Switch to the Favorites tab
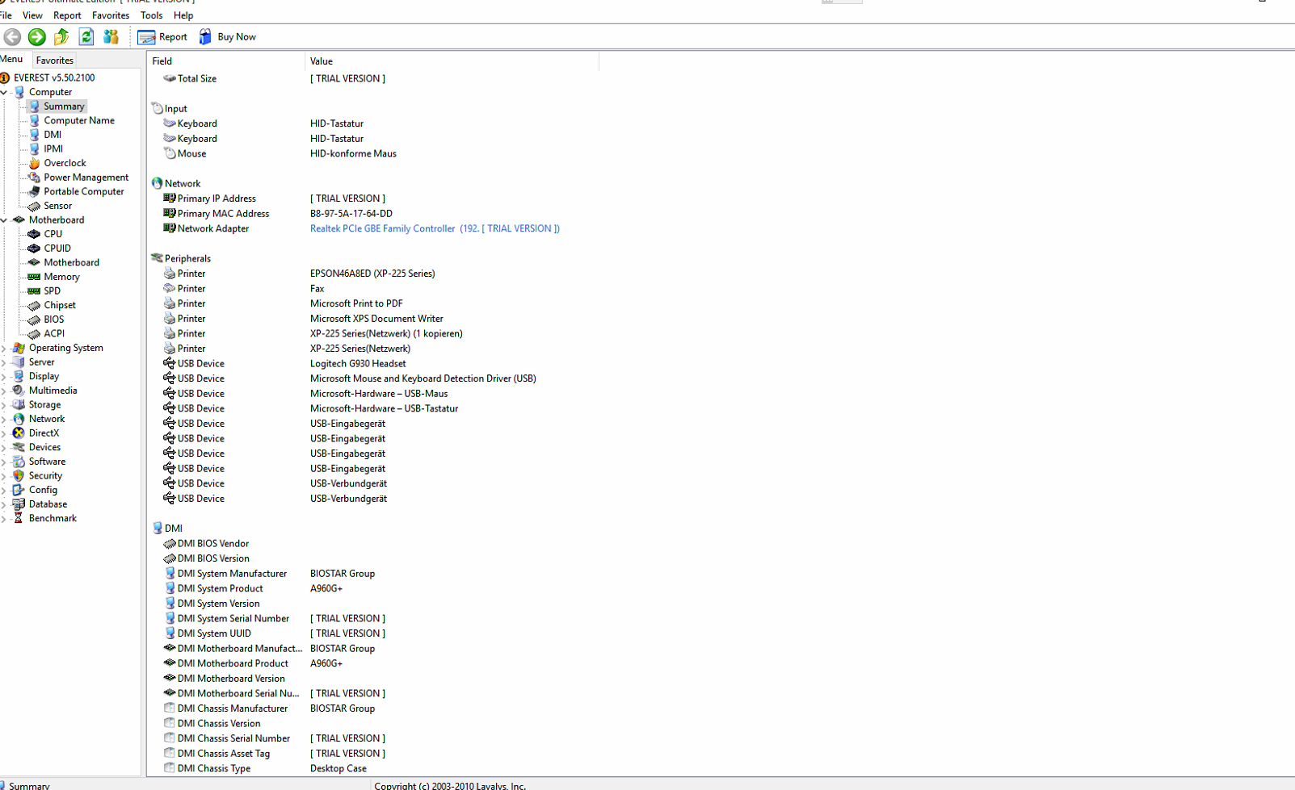This screenshot has height=790, width=1295. coord(55,61)
